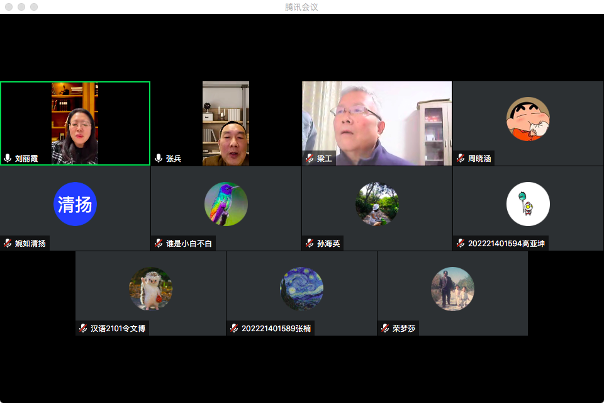Click the muted mic icon for 汉语2101令文博
This screenshot has width=604, height=403.
(x=83, y=328)
